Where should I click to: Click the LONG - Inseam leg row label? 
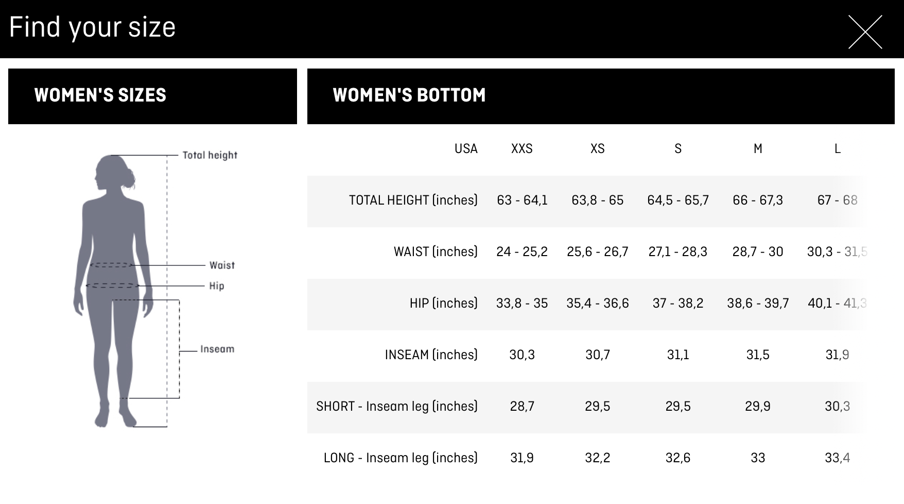point(400,458)
